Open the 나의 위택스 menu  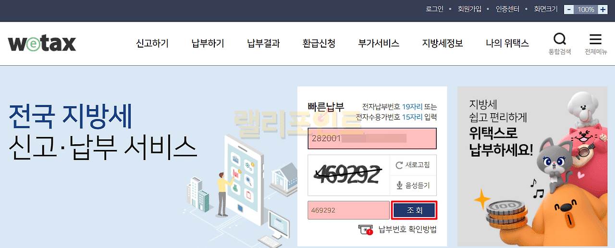point(507,43)
